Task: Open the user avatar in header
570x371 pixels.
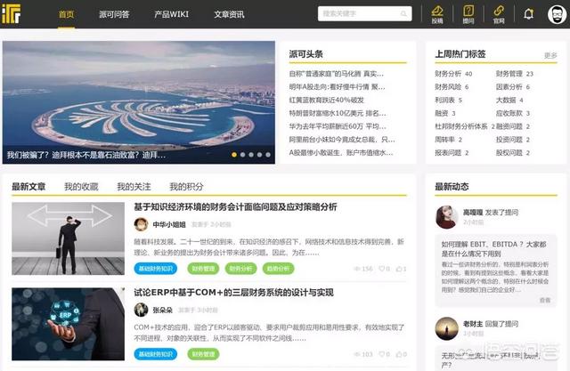Action: pyautogui.click(x=555, y=14)
